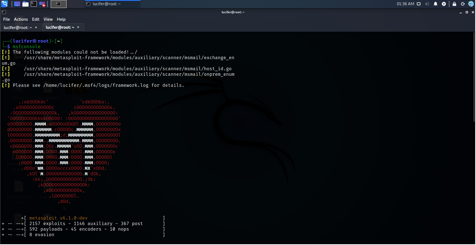Open the notifications bell icon

[436, 4]
